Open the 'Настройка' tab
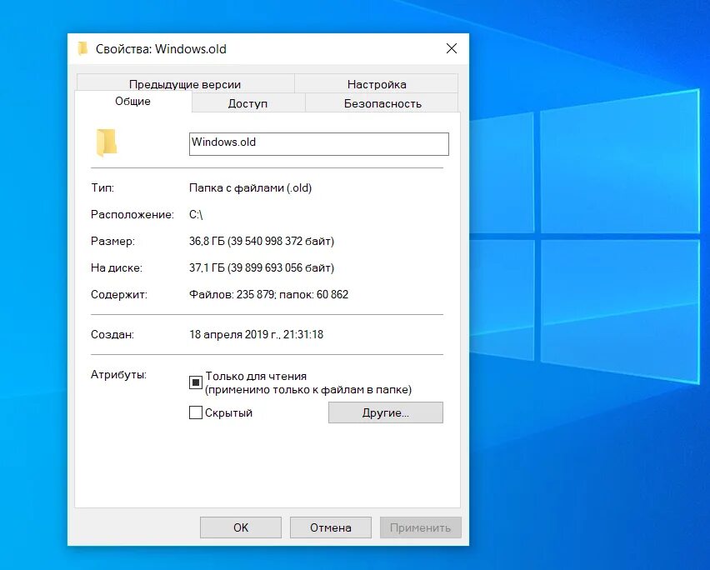 [x=377, y=84]
